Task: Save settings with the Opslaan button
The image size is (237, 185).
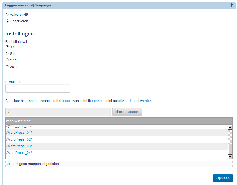Action: click(223, 178)
